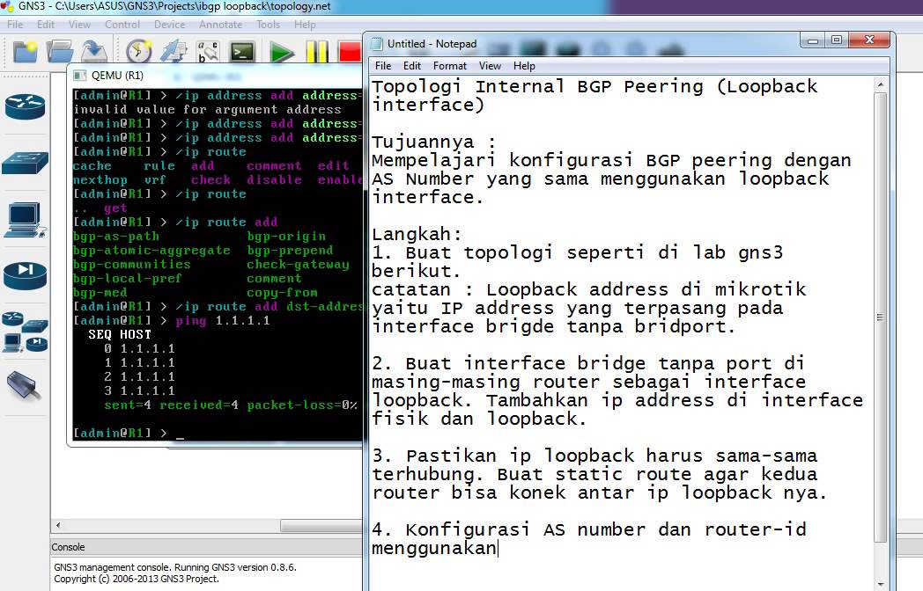
Task: Toggle the show interface labels (abc) icon
Action: pyautogui.click(x=208, y=52)
